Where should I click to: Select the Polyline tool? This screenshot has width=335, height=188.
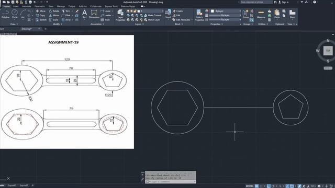click(5, 14)
